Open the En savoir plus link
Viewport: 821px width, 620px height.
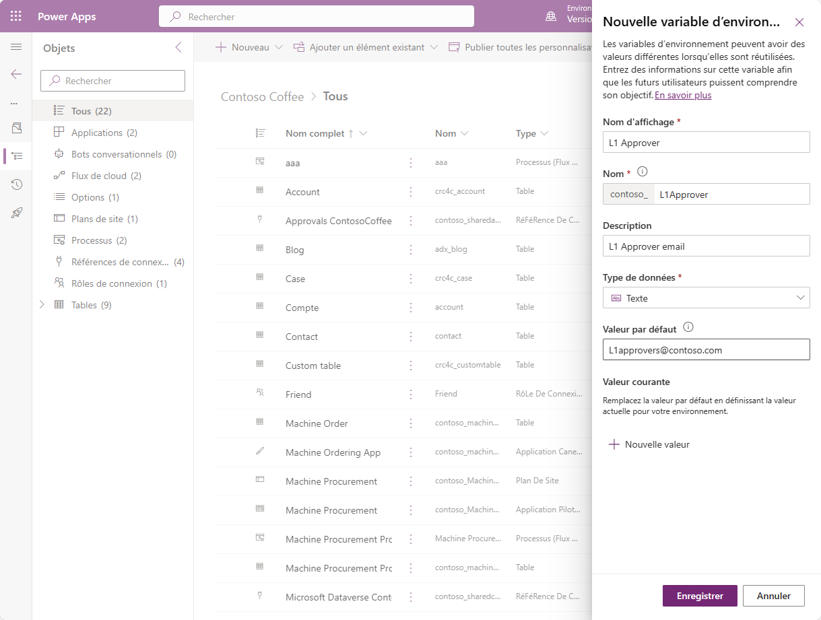(683, 95)
